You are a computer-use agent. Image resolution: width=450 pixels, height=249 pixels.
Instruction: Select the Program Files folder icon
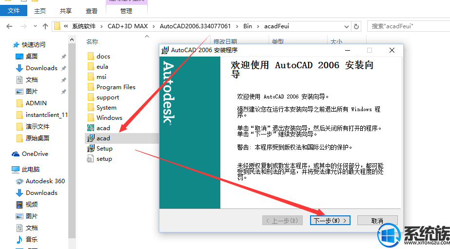91,87
